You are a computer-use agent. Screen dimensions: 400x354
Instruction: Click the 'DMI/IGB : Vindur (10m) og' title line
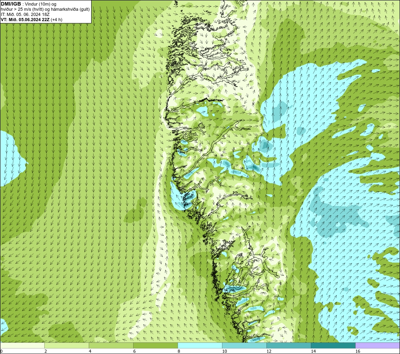pyautogui.click(x=29, y=4)
